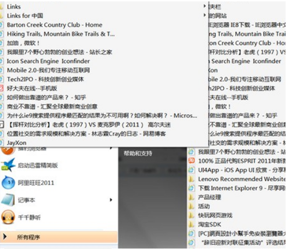
Task: Open 阿里旺旺2011 blue icon
Action: coord(8,183)
